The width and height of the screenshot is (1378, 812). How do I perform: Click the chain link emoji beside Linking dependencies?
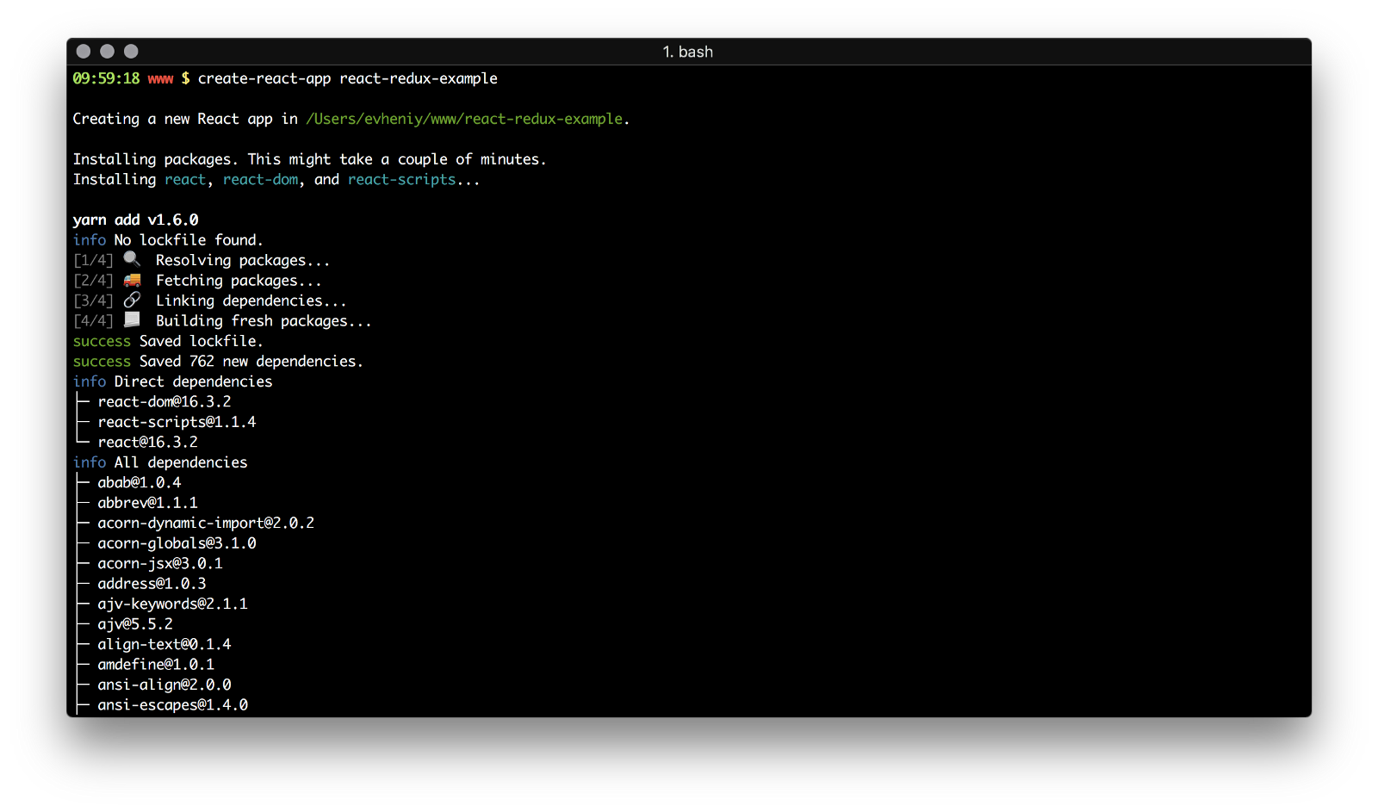click(132, 300)
